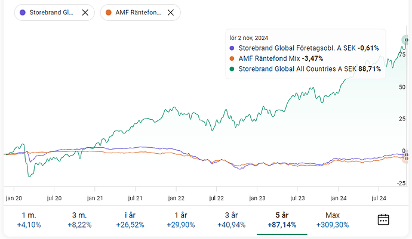The width and height of the screenshot is (412, 239).
Task: Click the jul 21 axis label
Action: pos(135,198)
